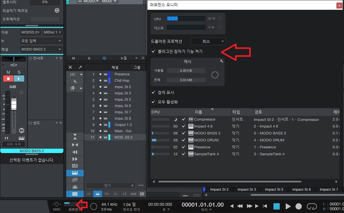This screenshot has height=213, width=344.
Task: Toggle the monitor button next to record arm
Action: pos(19,79)
